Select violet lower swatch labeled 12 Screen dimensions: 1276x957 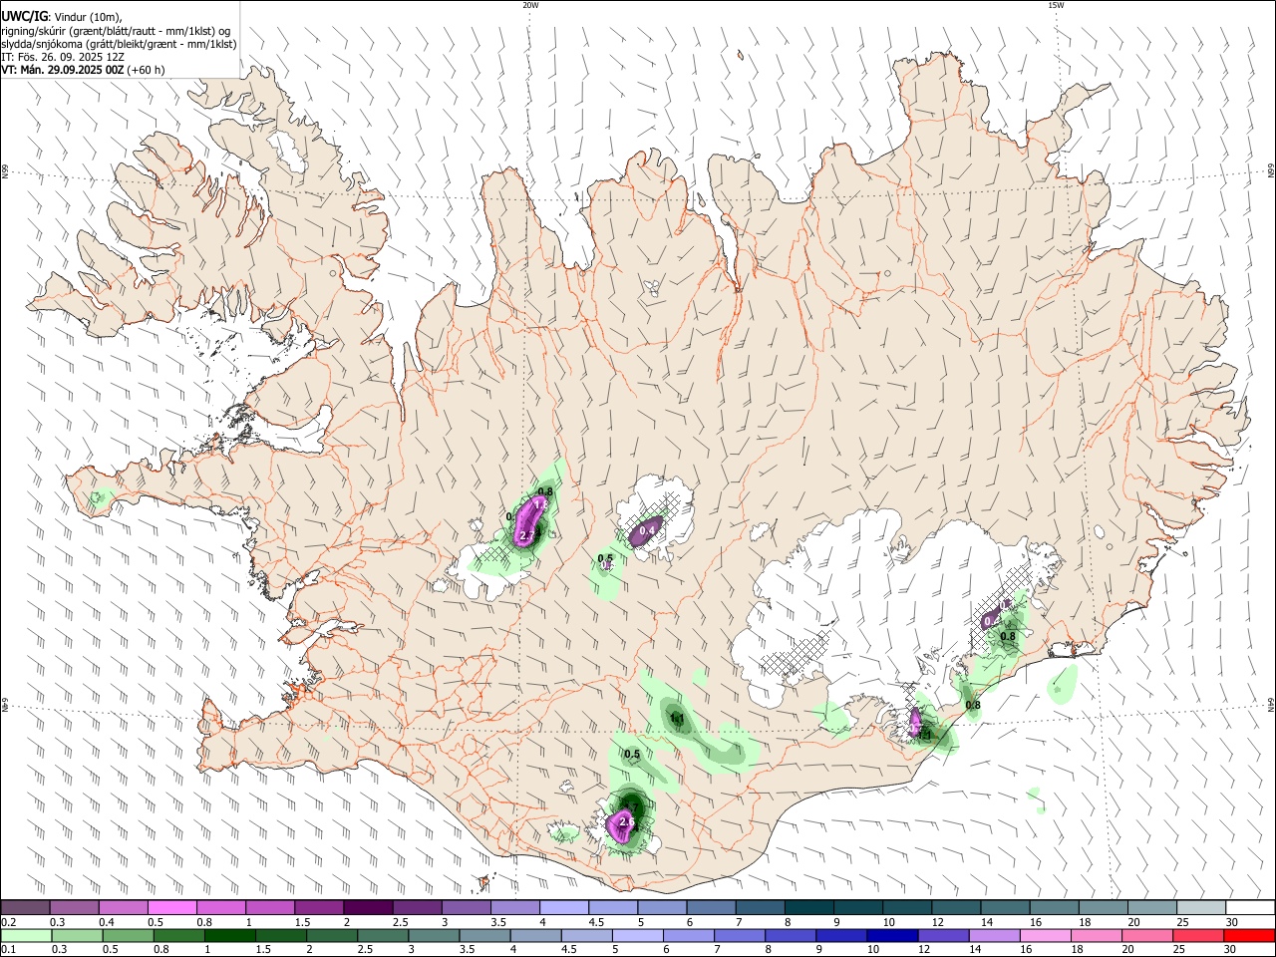[943, 935]
